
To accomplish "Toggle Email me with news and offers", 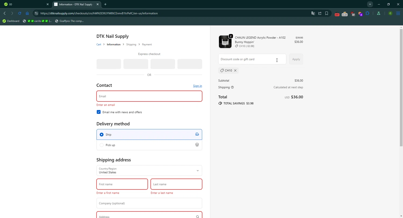I will 99,112.
